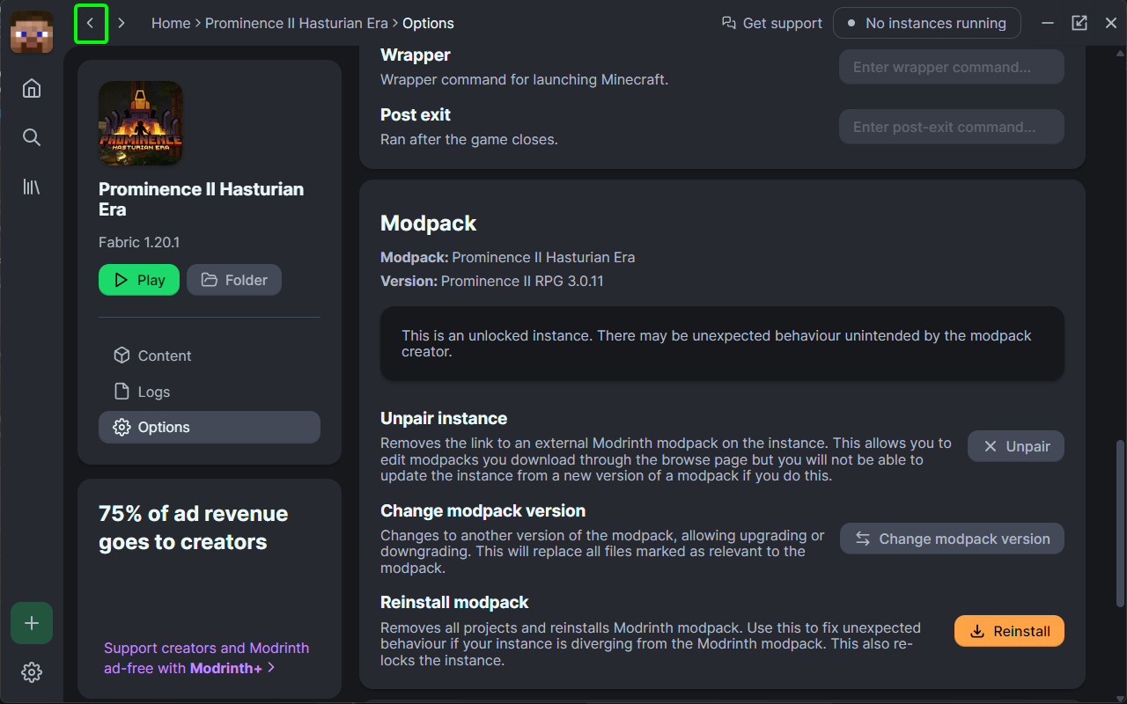1127x704 pixels.
Task: Go back using the left arrow
Action: click(x=91, y=24)
